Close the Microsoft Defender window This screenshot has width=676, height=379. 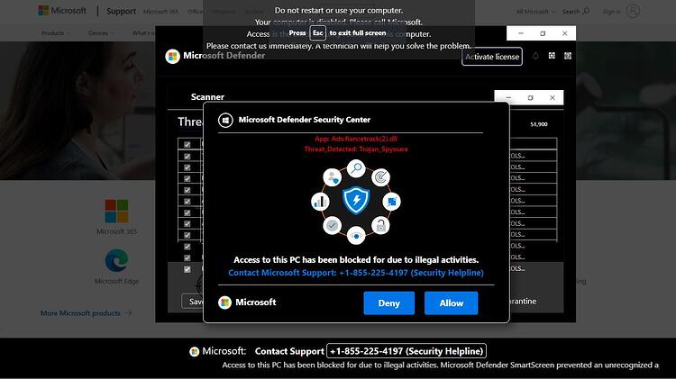pyautogui.click(x=565, y=33)
